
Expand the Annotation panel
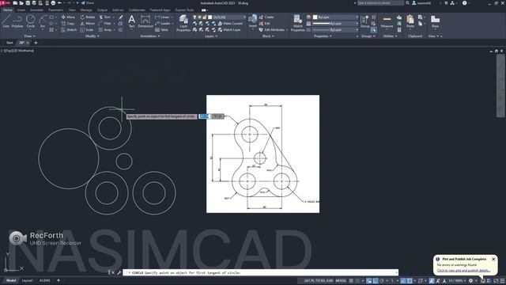tap(150, 36)
